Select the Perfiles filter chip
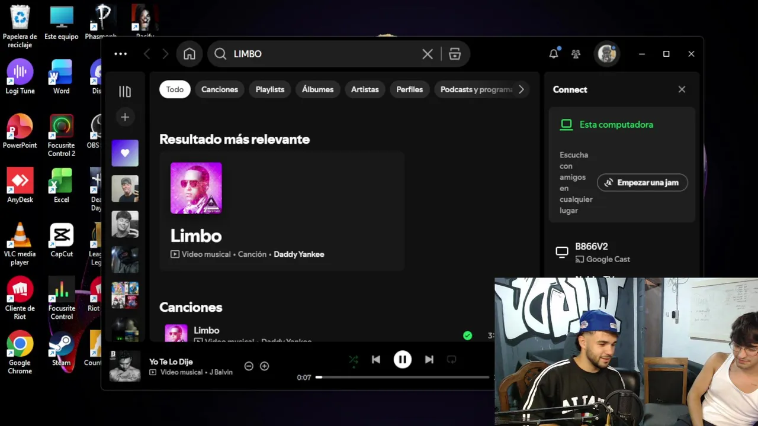Image resolution: width=758 pixels, height=426 pixels. pos(410,89)
